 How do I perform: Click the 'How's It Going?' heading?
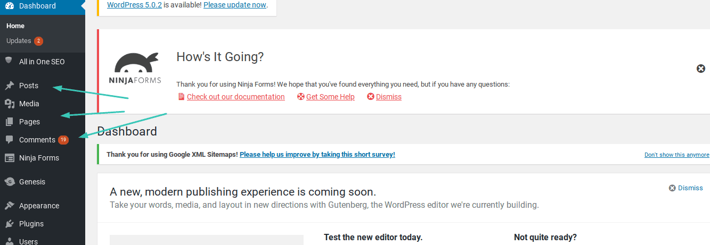220,57
